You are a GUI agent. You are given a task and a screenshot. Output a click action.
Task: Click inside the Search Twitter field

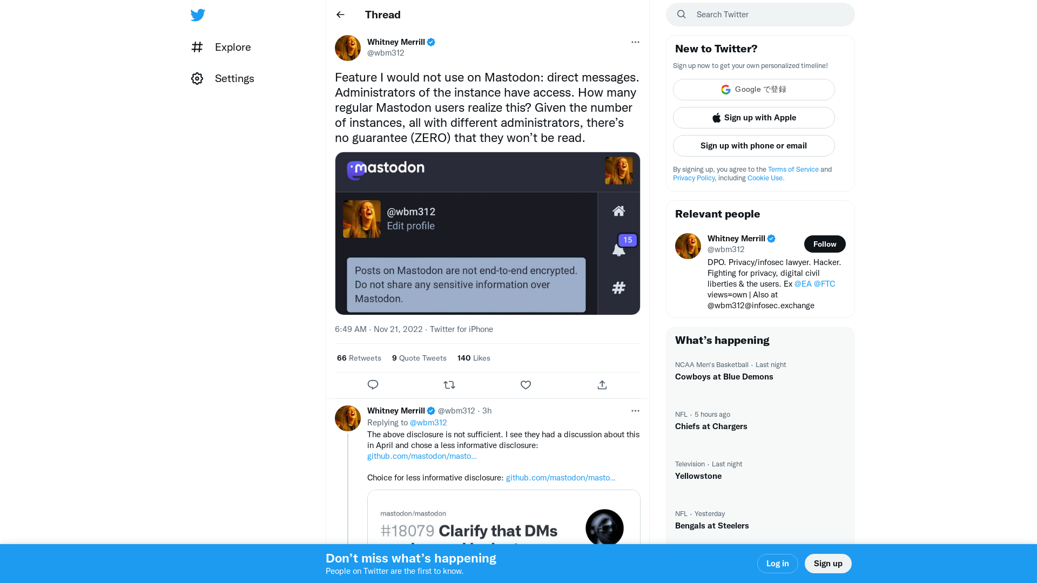tap(756, 15)
